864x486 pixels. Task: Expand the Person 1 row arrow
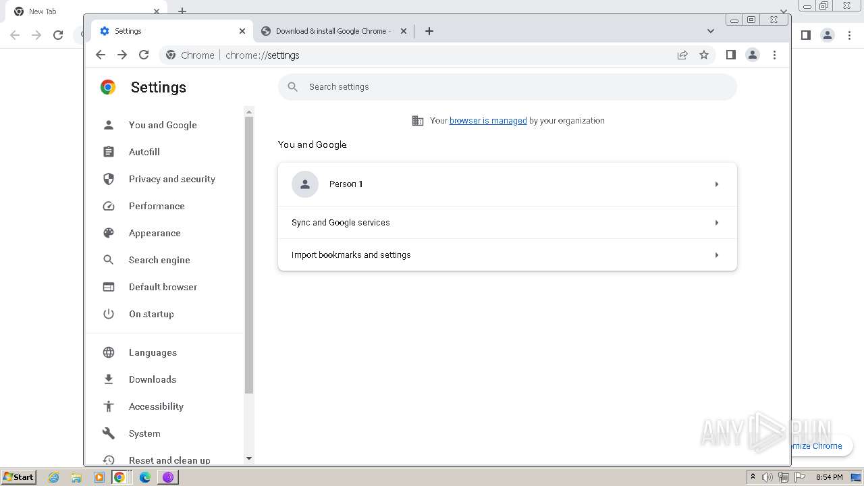(x=716, y=184)
